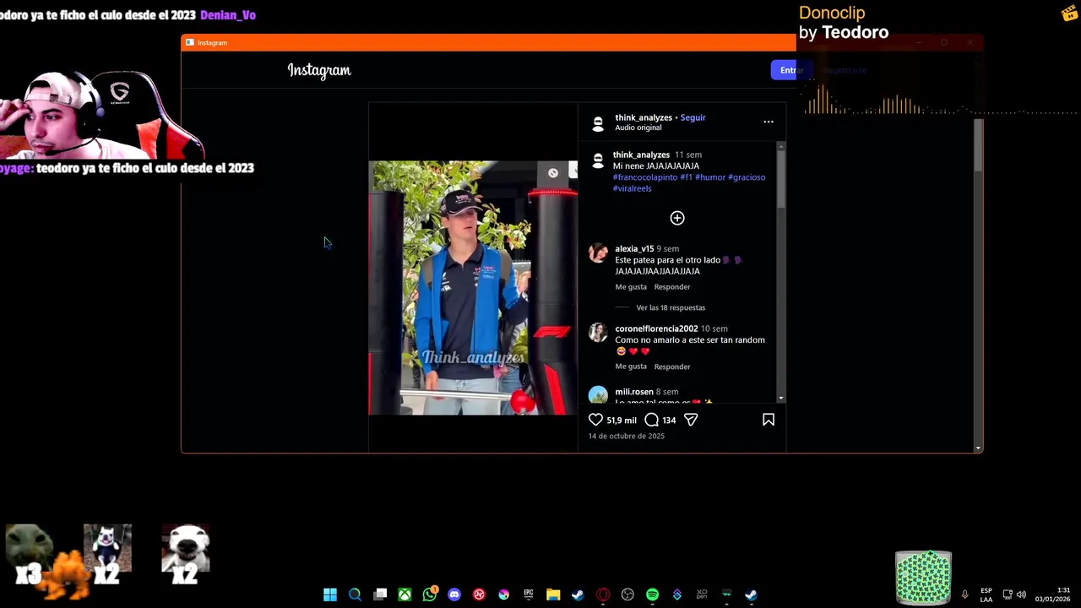Open the ESP LAA language switcher
Viewport: 1081px width, 608px height.
986,594
